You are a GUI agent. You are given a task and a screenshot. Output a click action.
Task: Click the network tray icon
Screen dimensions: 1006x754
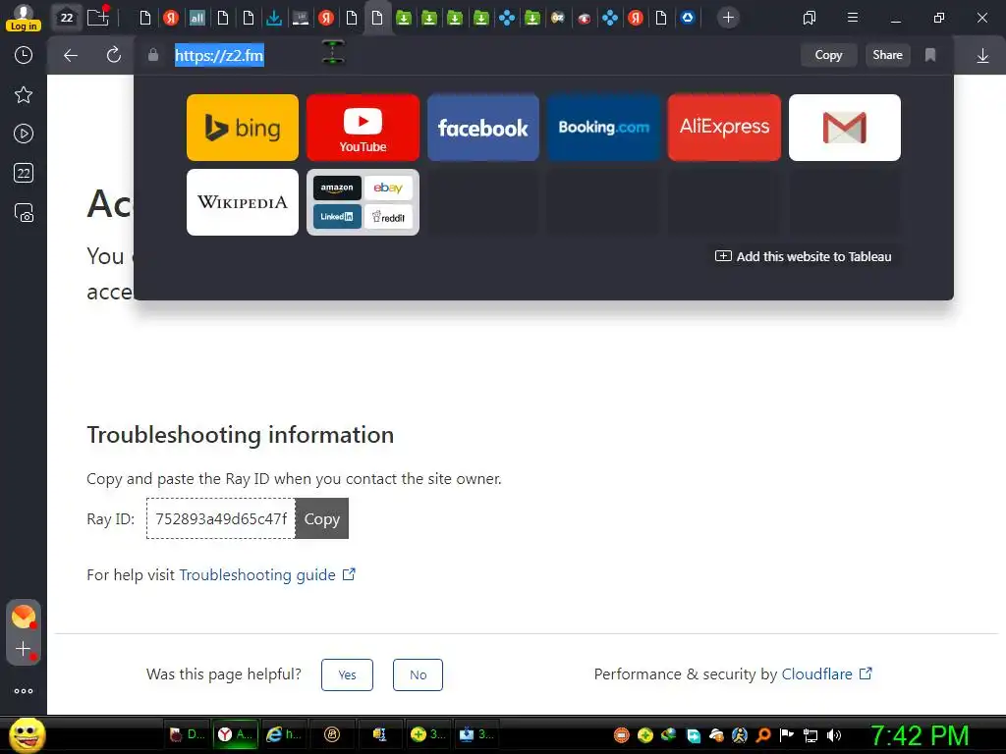[x=810, y=735]
